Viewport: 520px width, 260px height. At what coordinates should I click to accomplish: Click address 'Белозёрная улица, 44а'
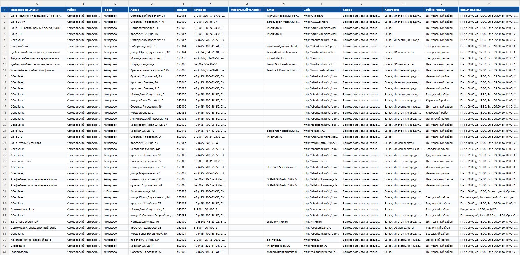(x=152, y=149)
